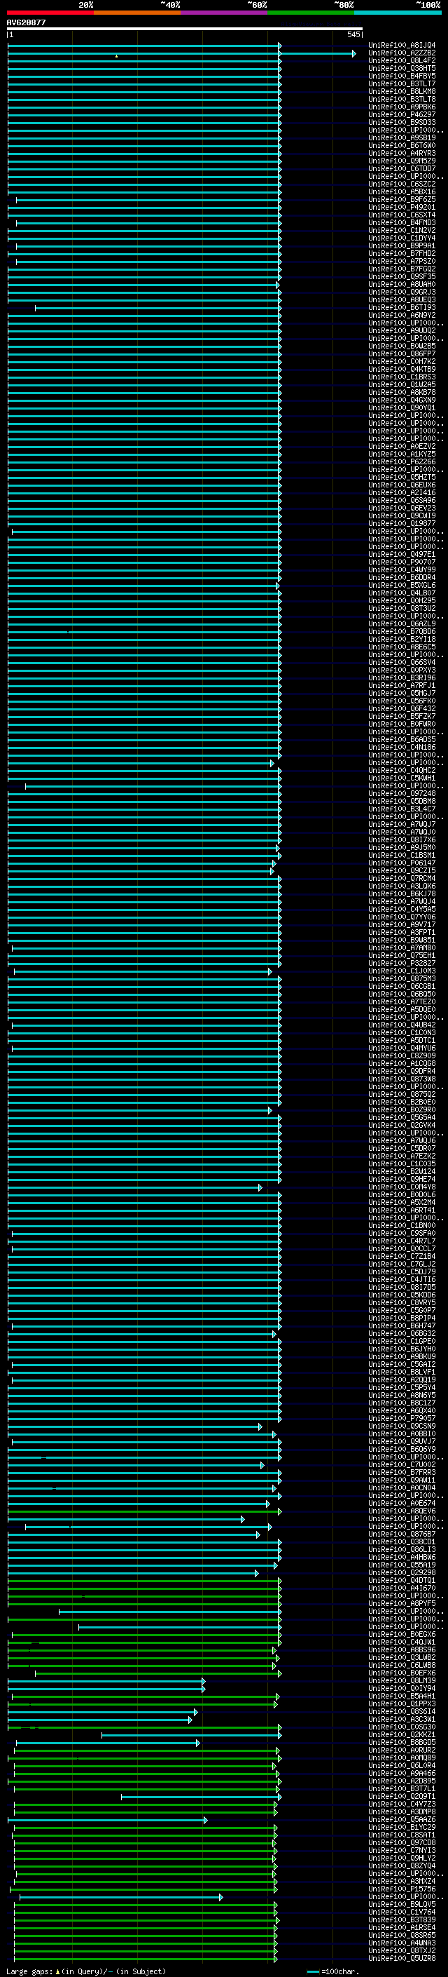Click hit label UniRef100_A3LQK6
The height and width of the screenshot is (1977, 448).
point(402,886)
